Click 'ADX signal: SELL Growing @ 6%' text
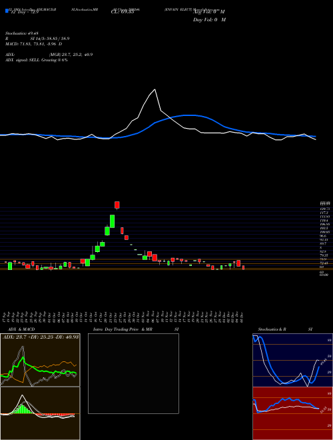333x440 pixels. [x=37, y=60]
